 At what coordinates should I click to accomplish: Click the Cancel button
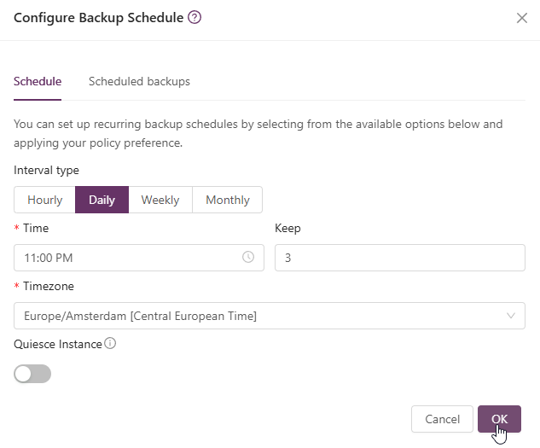tap(442, 419)
